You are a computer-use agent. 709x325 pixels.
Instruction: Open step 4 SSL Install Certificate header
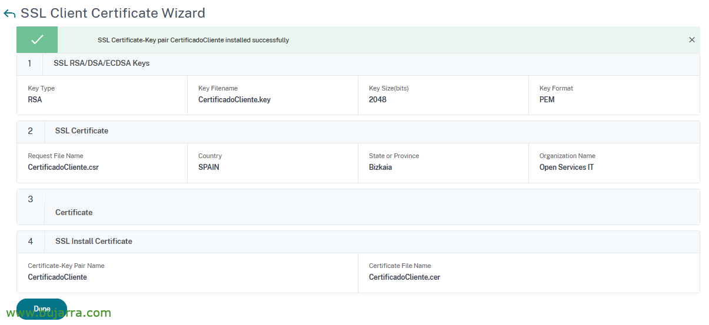pos(358,242)
